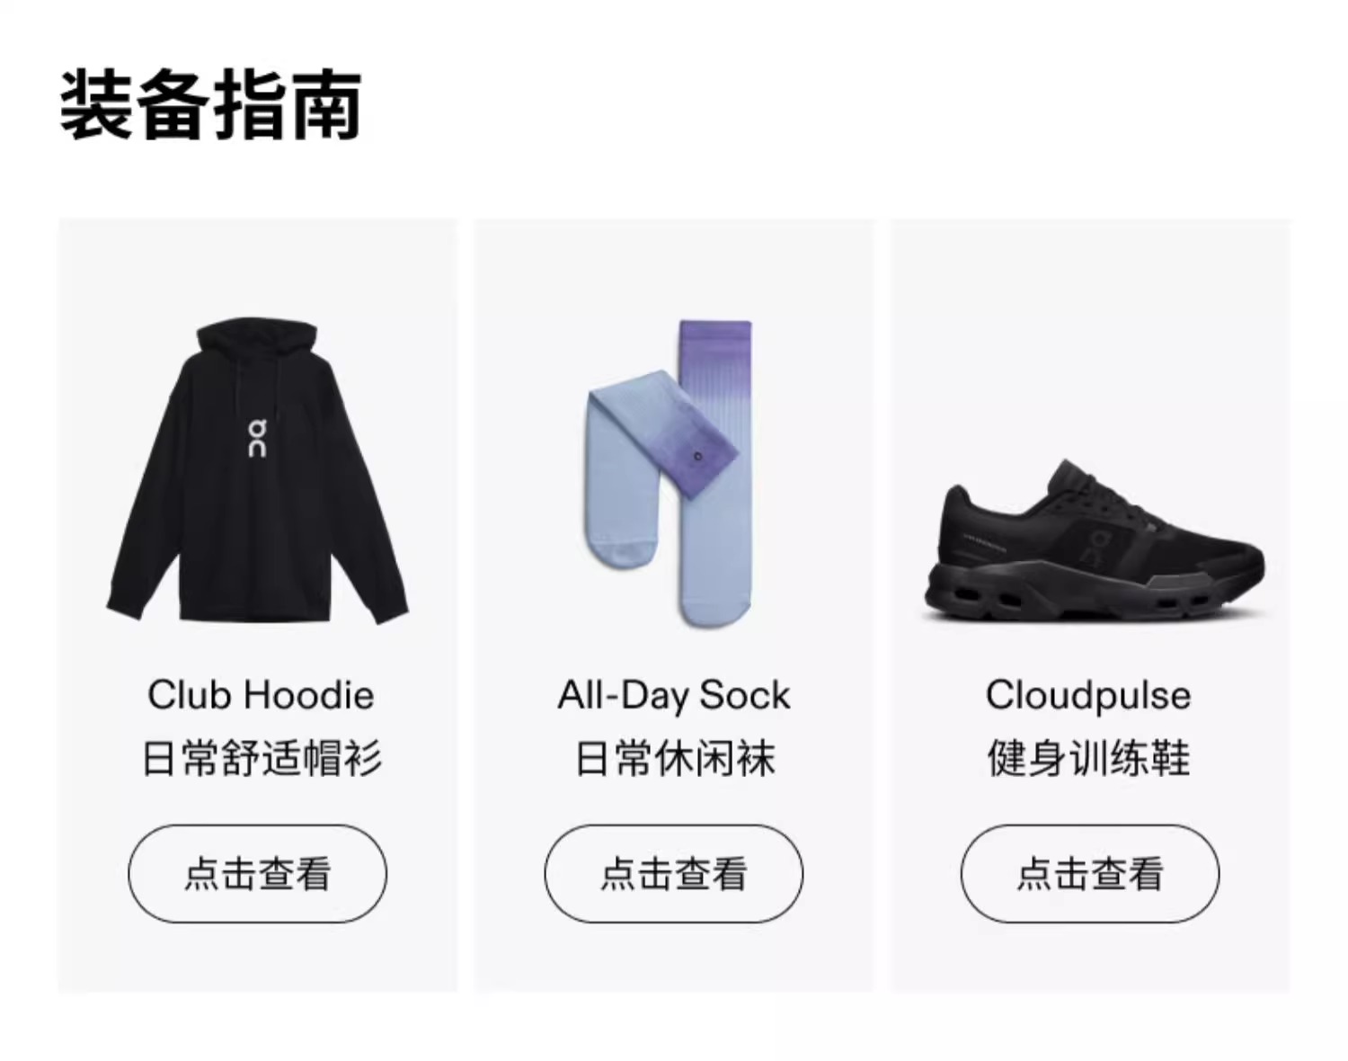Click the white On logo on hoodie
The width and height of the screenshot is (1348, 1061).
click(x=257, y=438)
